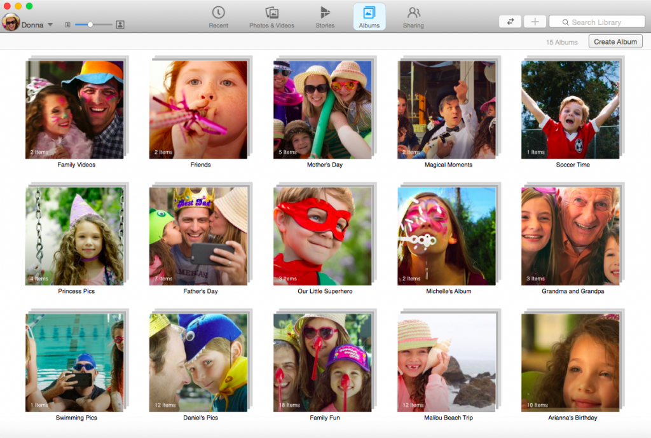Open the Recent view
Viewport: 651px width, 438px height.
(218, 17)
